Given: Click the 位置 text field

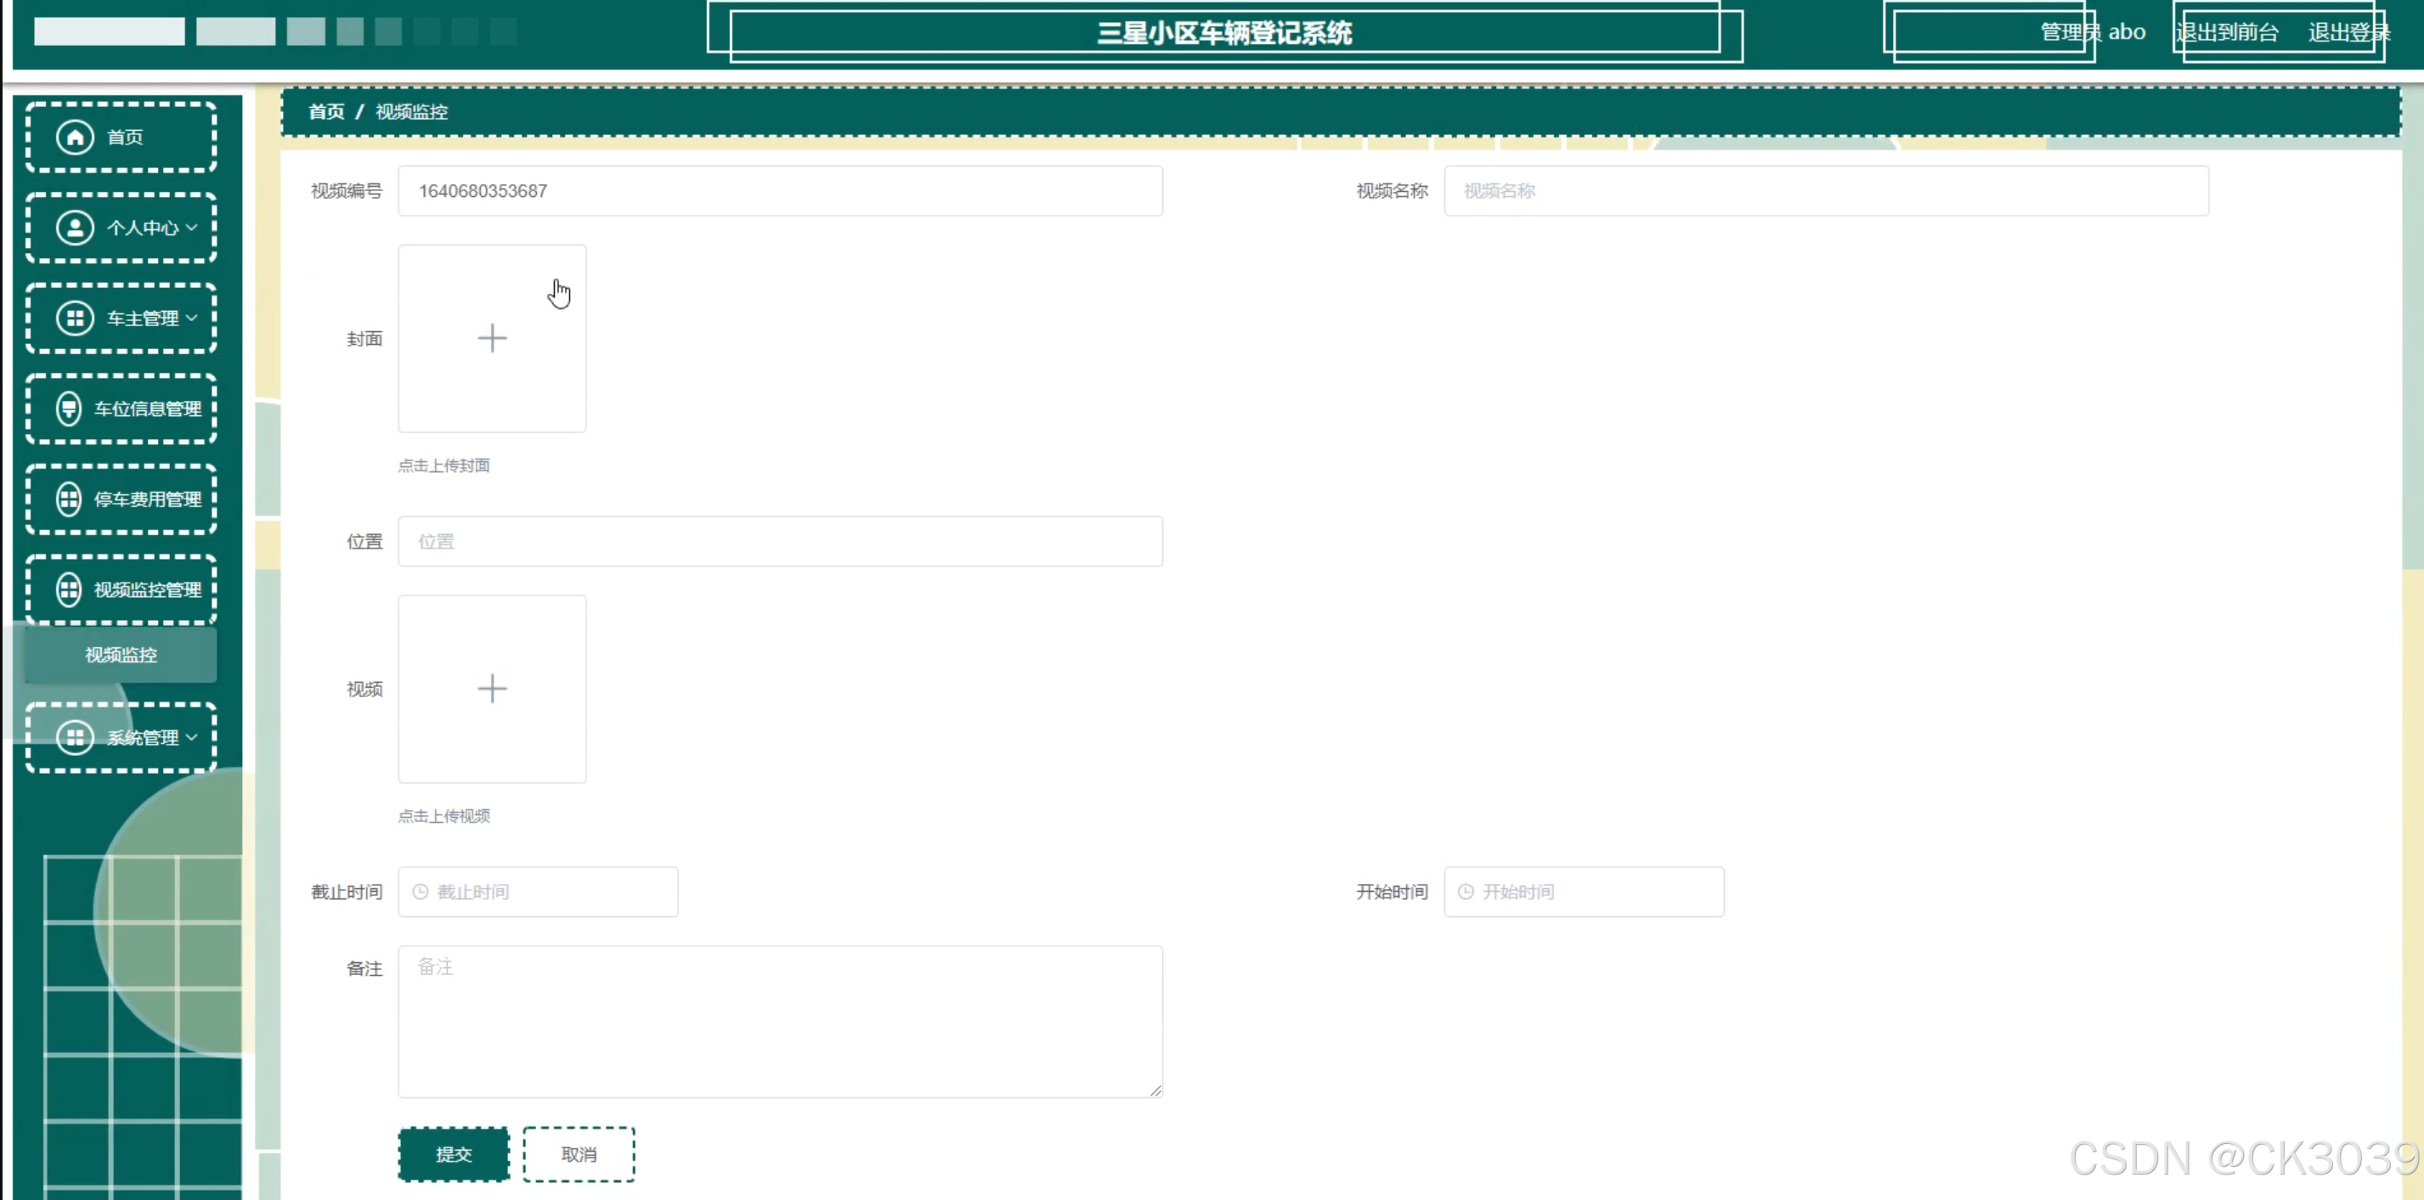Looking at the screenshot, I should pos(779,542).
